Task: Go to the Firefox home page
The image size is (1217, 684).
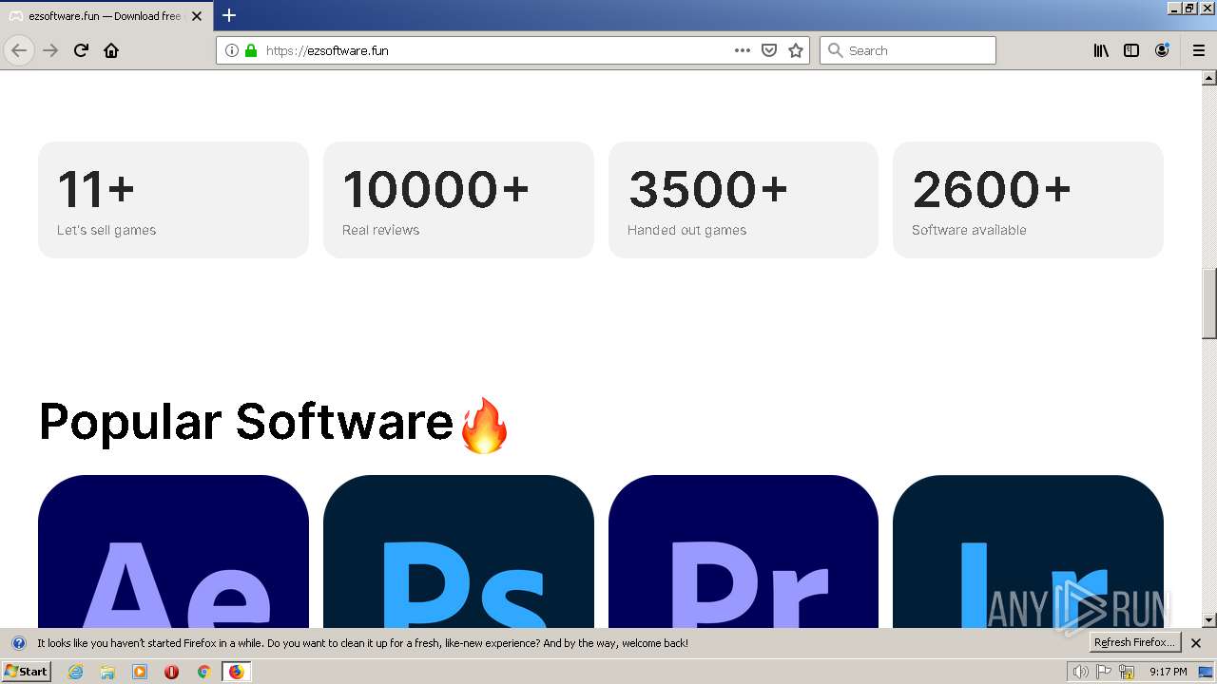Action: click(111, 50)
